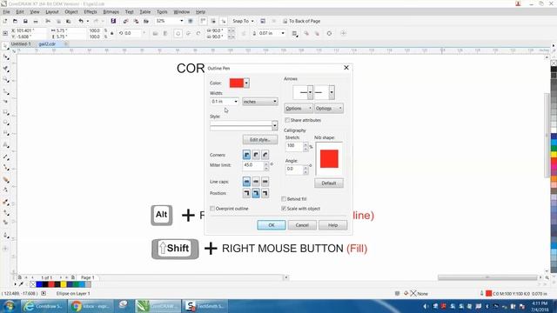Open the right arrow Options dropdown

(329, 108)
